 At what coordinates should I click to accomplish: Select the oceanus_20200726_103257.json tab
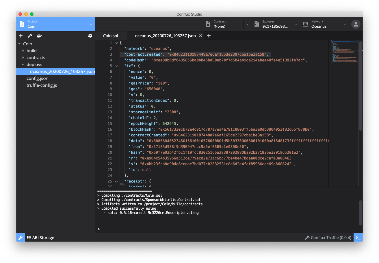pyautogui.click(x=165, y=36)
